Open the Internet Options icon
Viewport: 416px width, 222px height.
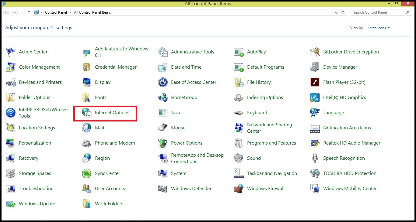[x=87, y=113]
